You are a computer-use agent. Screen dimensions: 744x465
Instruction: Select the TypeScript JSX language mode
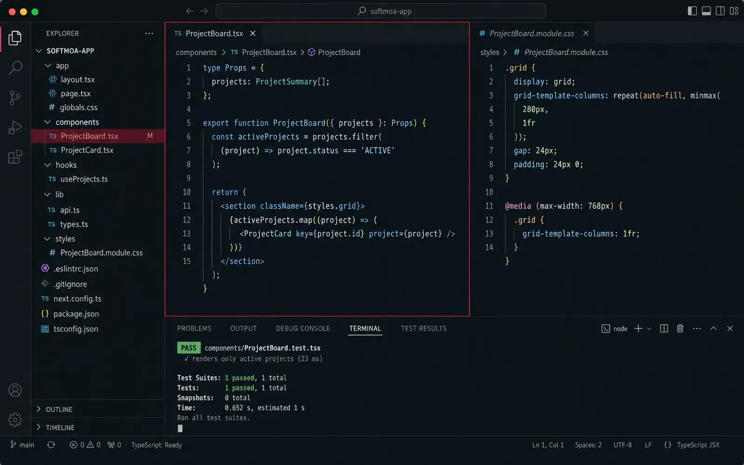tap(698, 445)
